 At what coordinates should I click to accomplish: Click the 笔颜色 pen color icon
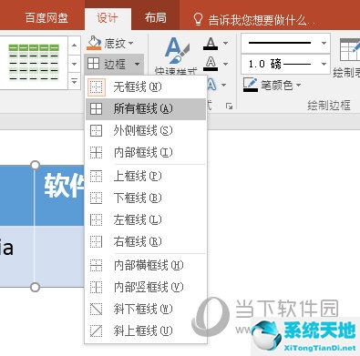[x=251, y=85]
